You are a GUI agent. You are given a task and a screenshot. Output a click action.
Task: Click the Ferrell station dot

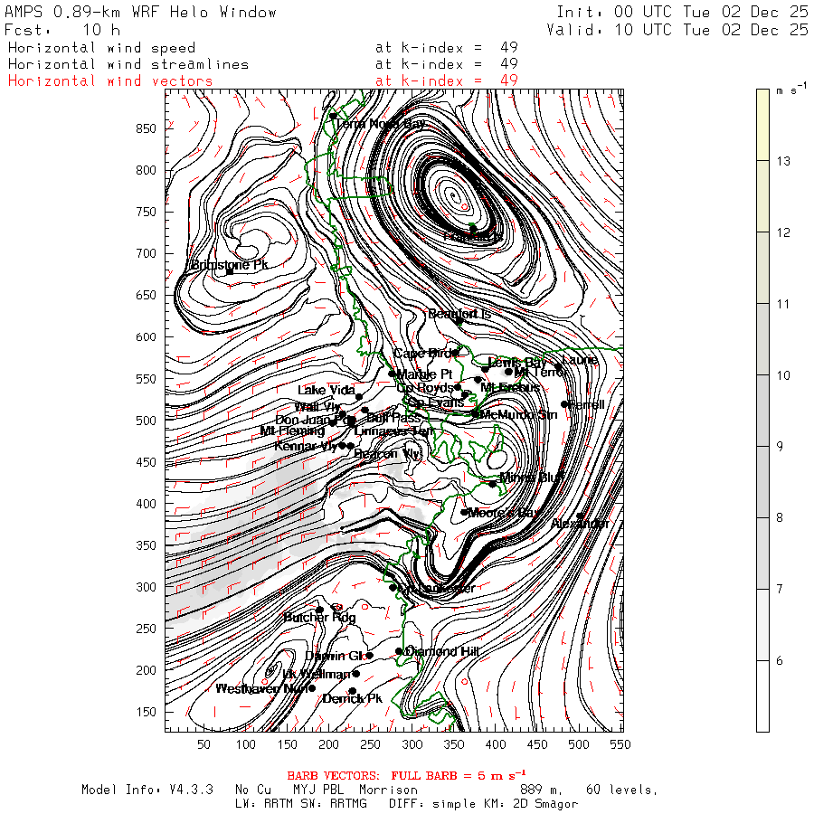pos(563,404)
